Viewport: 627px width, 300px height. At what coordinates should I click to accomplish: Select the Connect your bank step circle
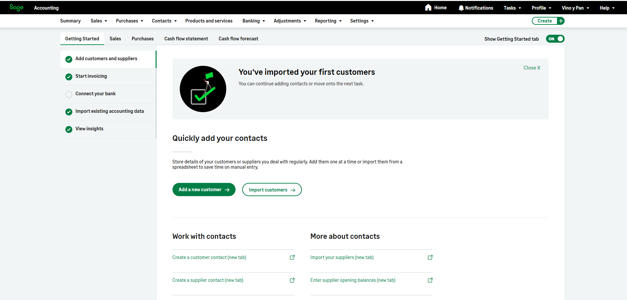69,94
